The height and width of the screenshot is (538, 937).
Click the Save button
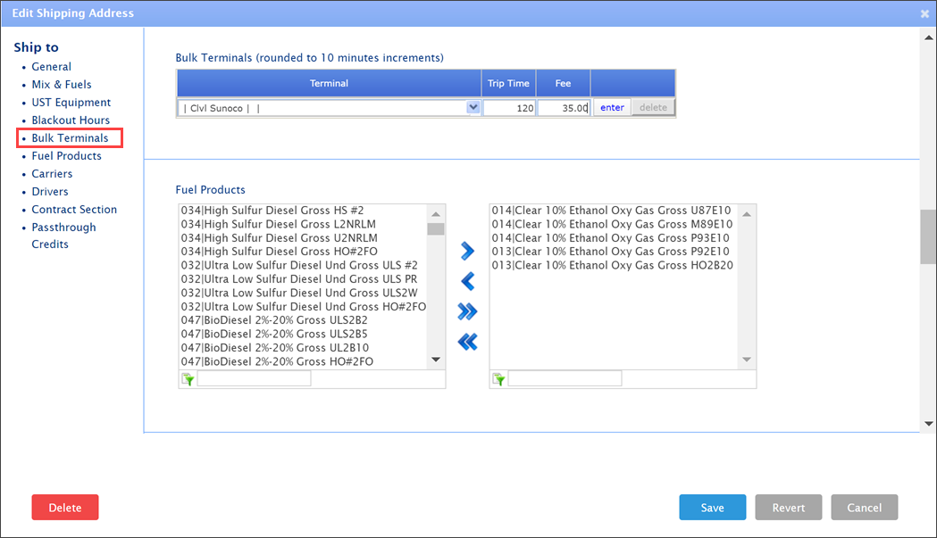712,508
